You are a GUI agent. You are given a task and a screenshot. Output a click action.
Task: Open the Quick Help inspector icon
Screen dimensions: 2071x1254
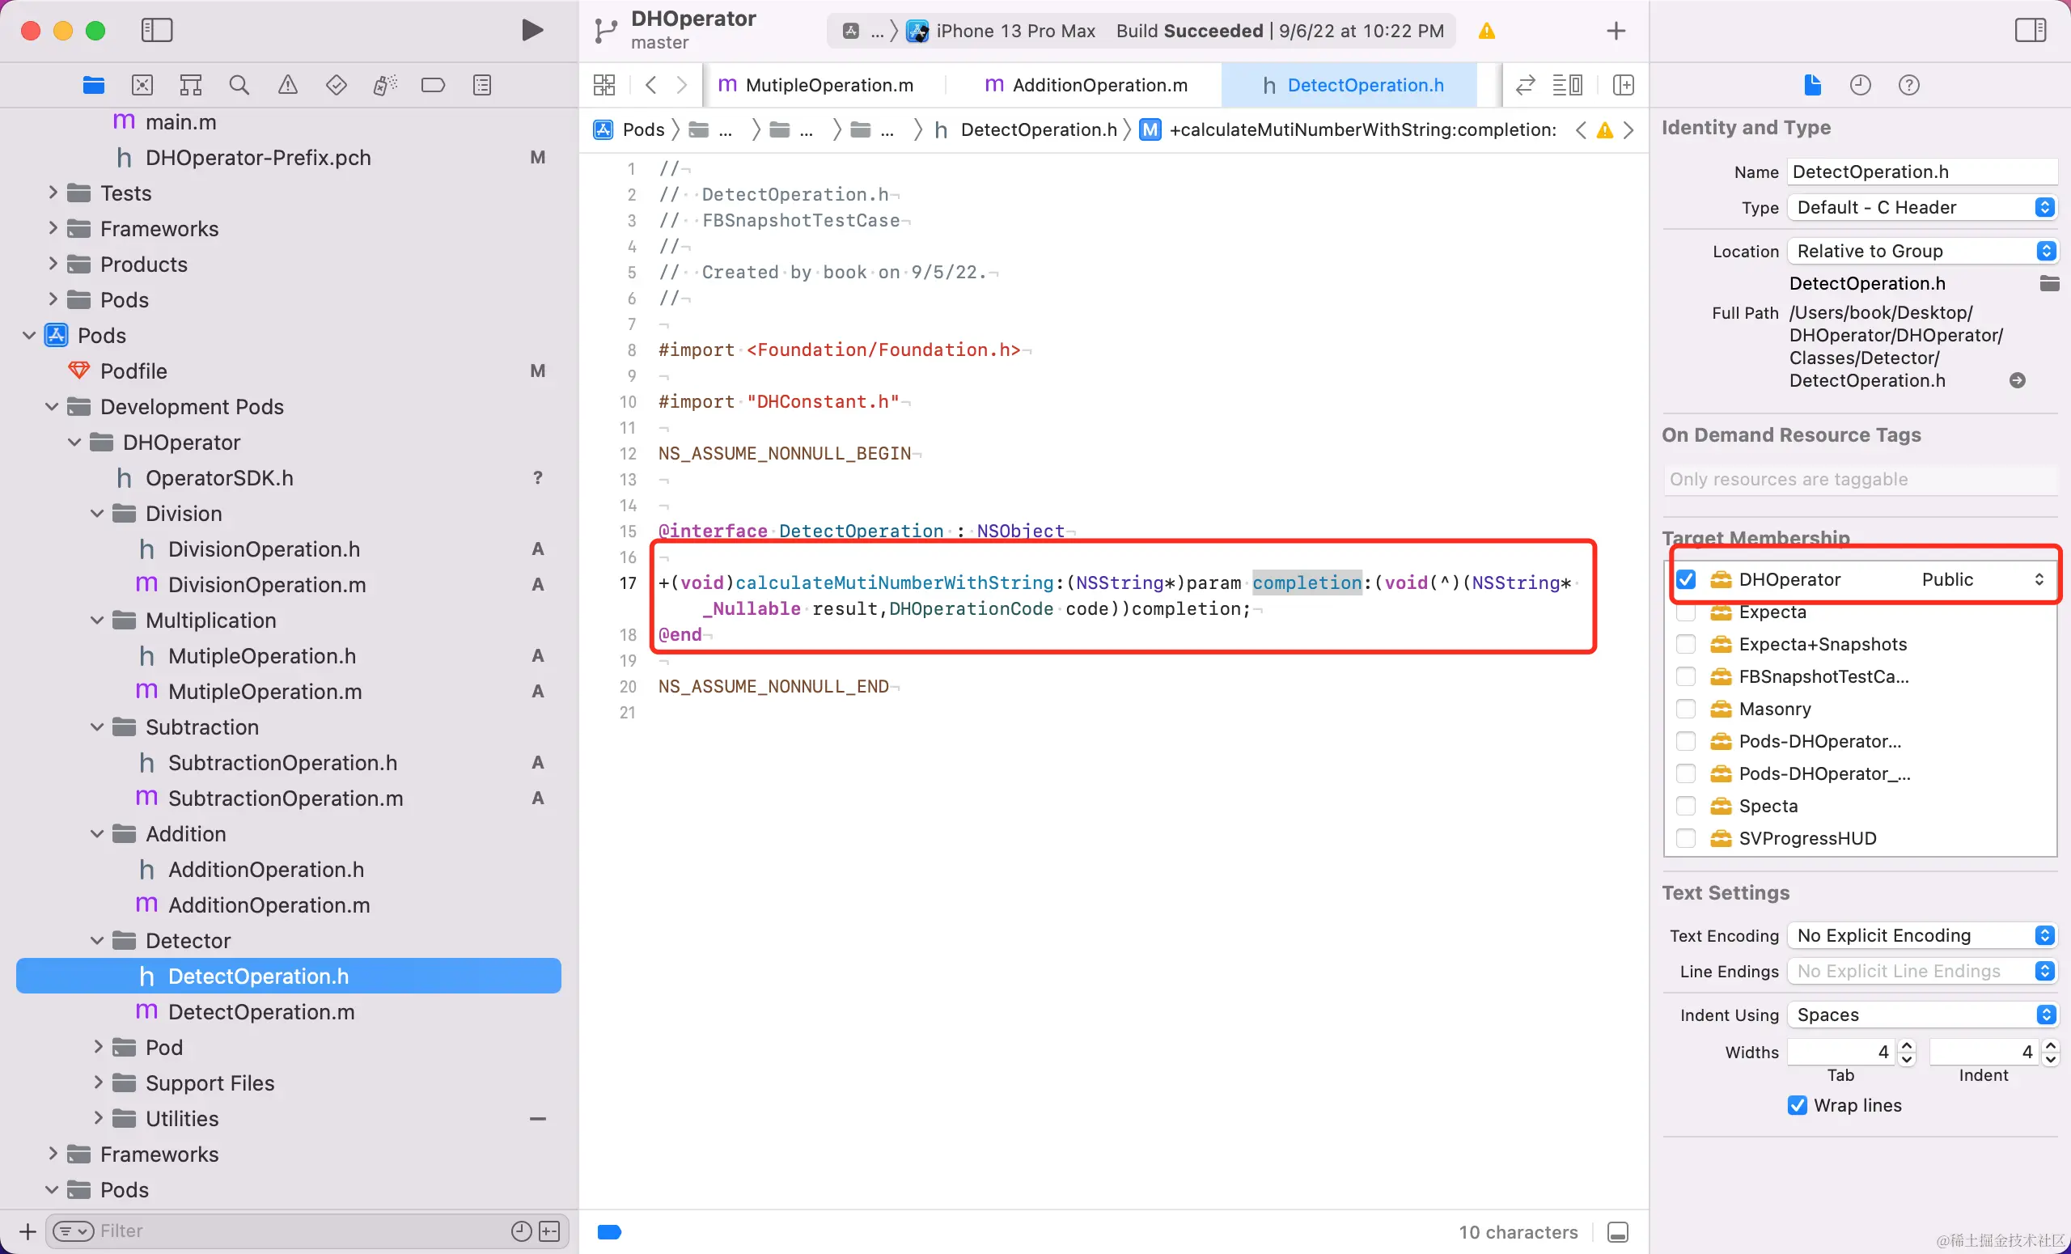(x=1908, y=85)
